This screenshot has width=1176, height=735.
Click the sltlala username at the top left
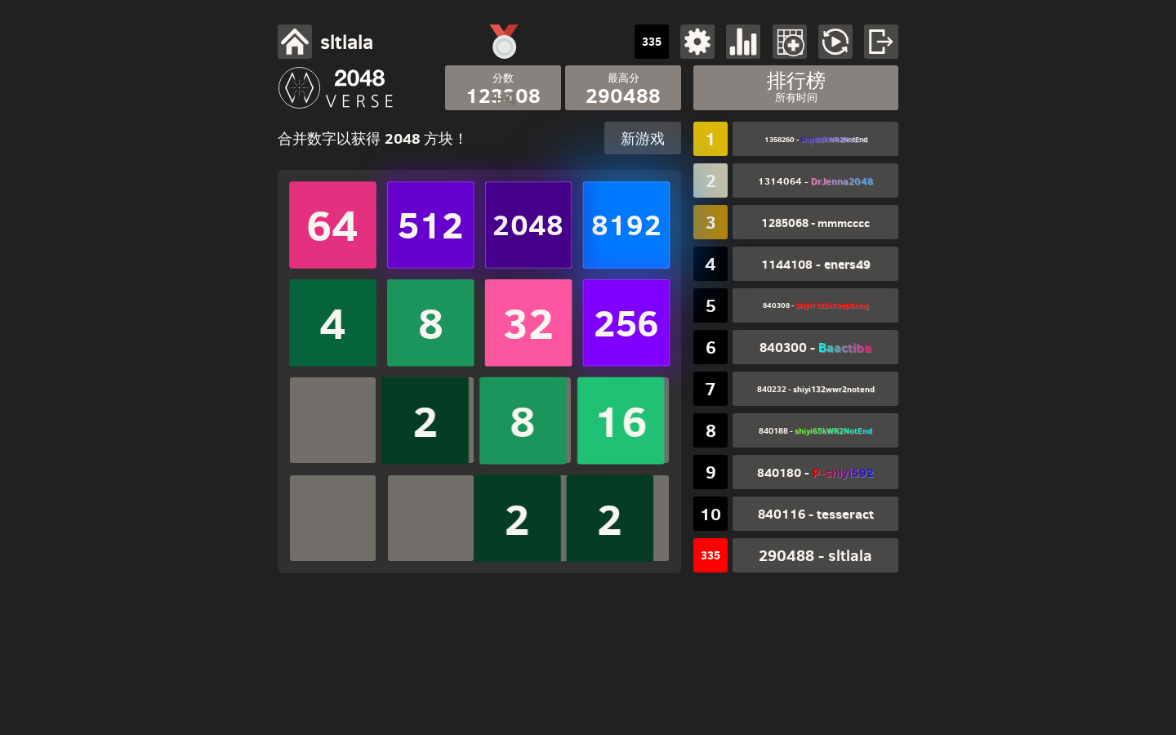[346, 42]
